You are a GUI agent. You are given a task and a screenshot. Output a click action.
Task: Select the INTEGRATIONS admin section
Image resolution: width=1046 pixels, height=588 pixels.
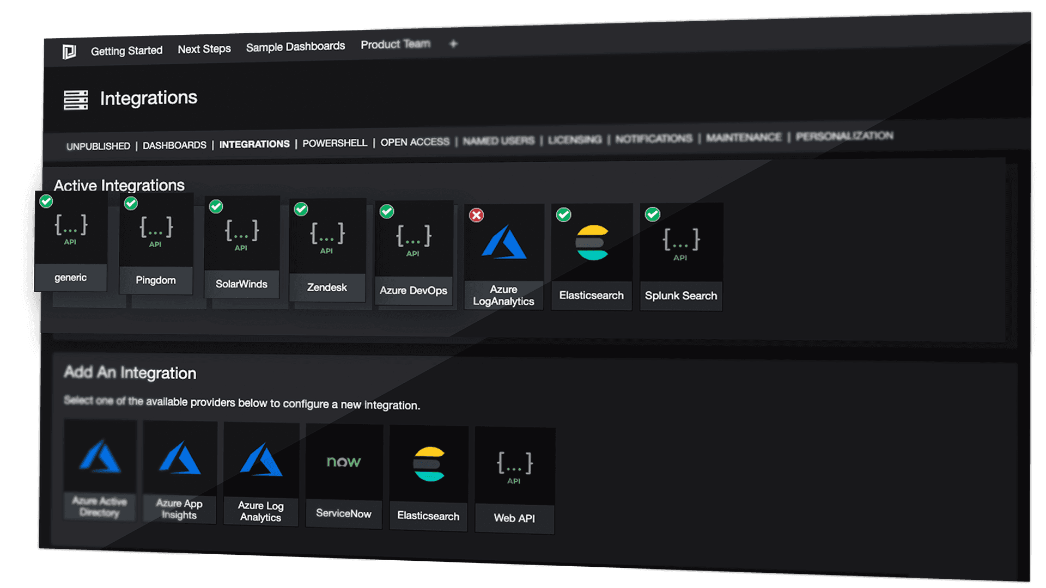(254, 144)
